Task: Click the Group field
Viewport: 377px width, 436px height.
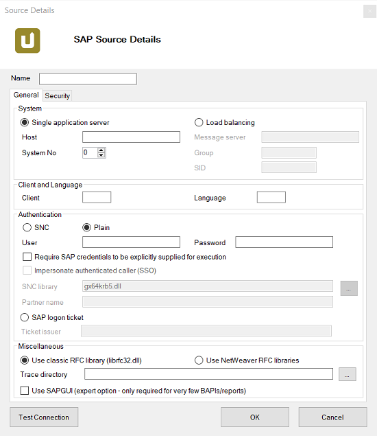Action: (289, 152)
